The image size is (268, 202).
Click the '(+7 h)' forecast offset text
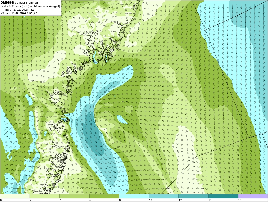(x=36, y=13)
